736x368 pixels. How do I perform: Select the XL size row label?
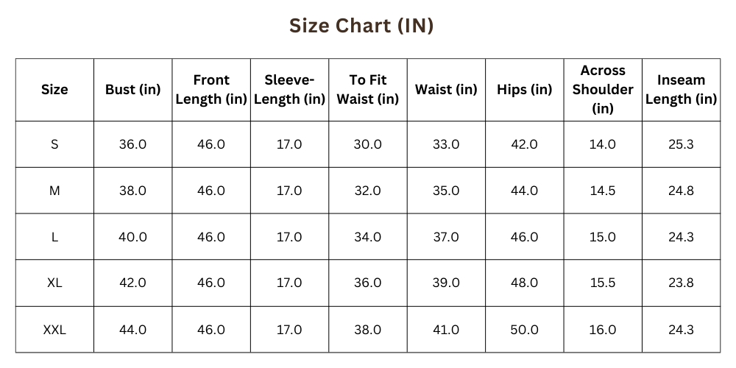pyautogui.click(x=54, y=283)
